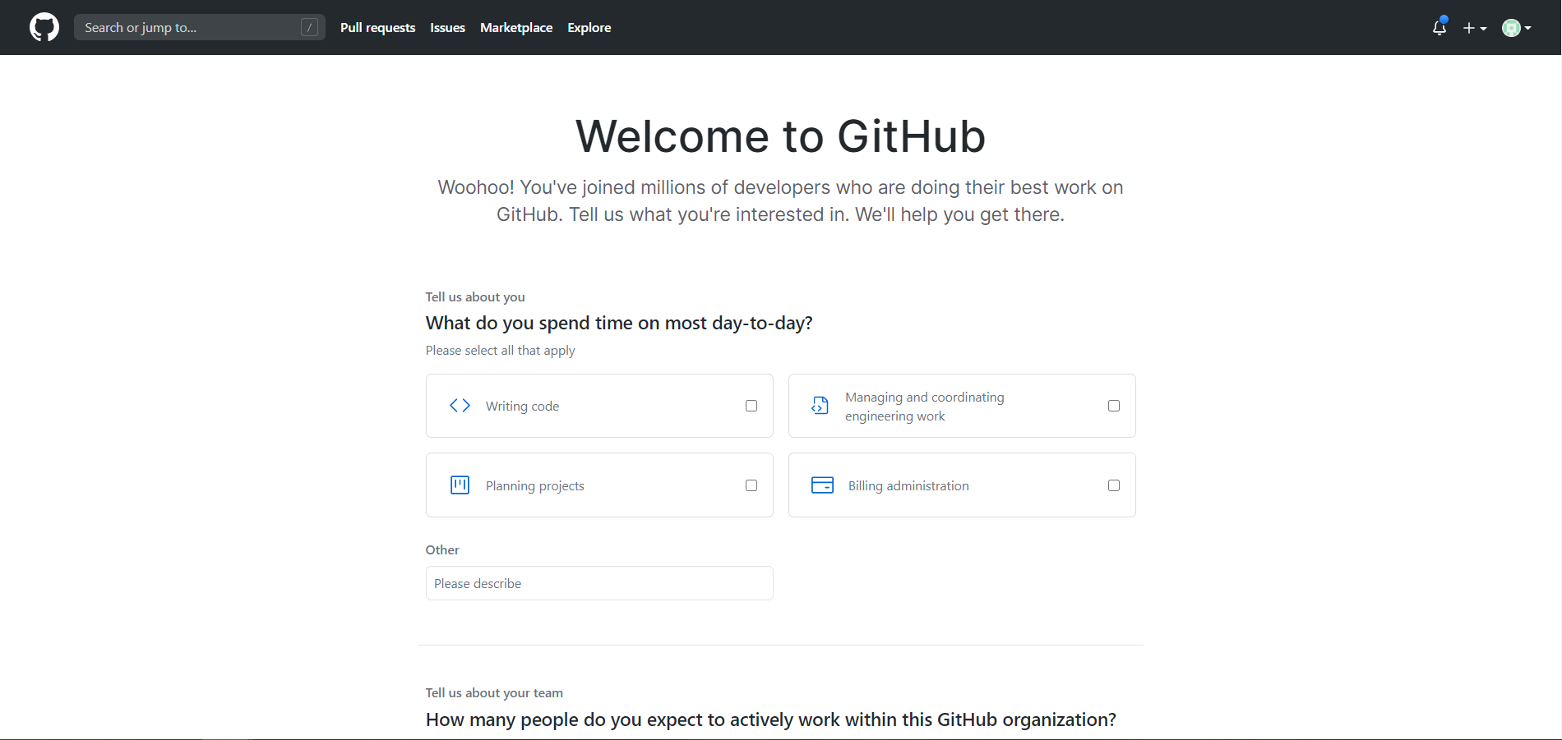Go to Pull requests in the top nav
Image resolution: width=1562 pixels, height=740 pixels.
(x=378, y=27)
